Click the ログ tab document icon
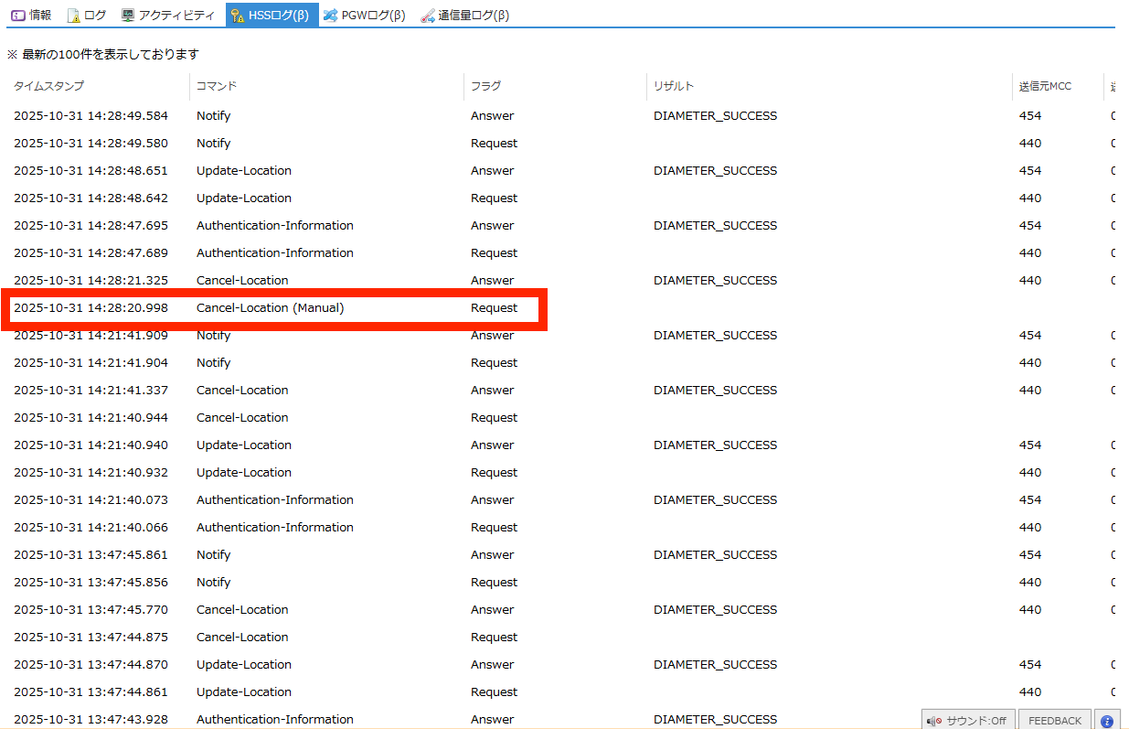This screenshot has height=729, width=1129. point(73,16)
